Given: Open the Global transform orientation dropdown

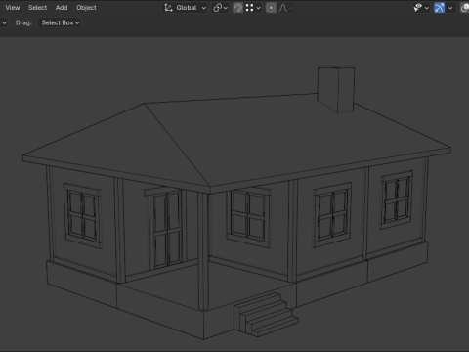Looking at the screenshot, I should 185,8.
